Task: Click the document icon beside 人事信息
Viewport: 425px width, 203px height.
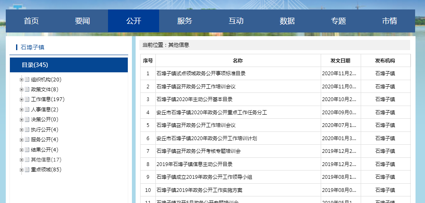Action: pyautogui.click(x=27, y=109)
